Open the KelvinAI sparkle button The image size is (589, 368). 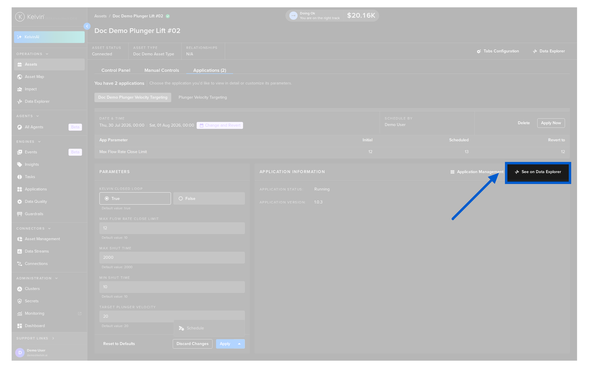point(49,37)
